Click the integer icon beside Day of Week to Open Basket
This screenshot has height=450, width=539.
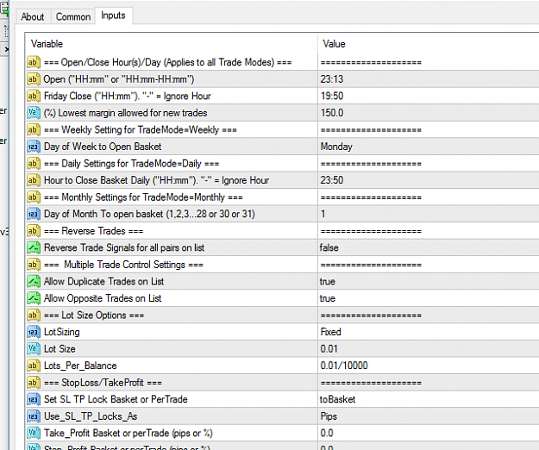(34, 147)
